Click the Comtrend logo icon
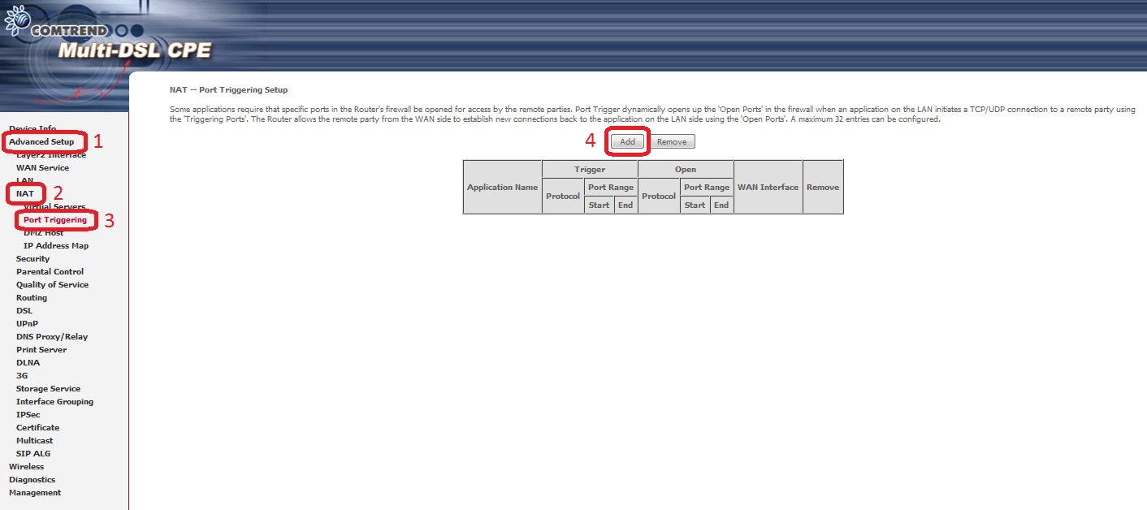The width and height of the screenshot is (1147, 510). (x=16, y=19)
